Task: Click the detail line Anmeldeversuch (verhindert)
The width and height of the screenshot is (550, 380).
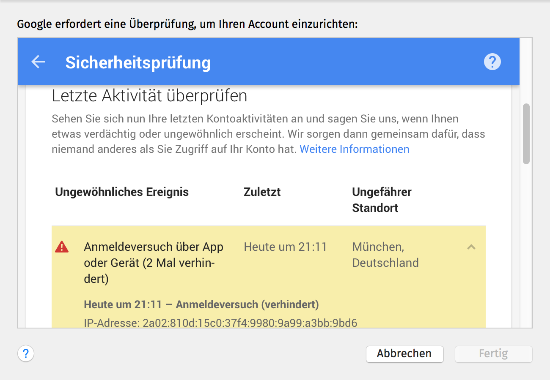Action: pos(201,304)
